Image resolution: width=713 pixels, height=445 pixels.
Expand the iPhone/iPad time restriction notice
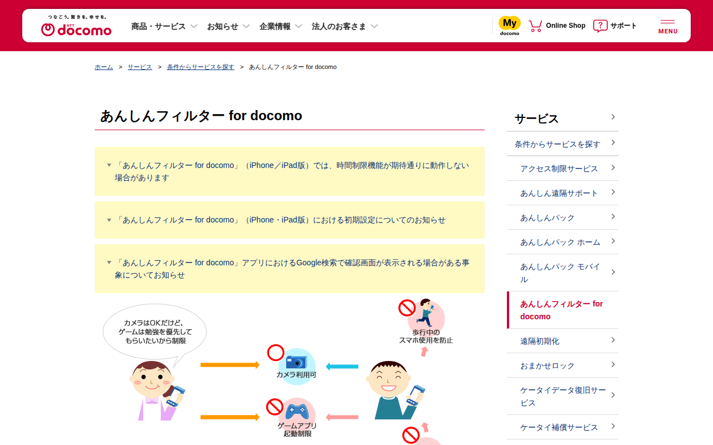coord(290,171)
